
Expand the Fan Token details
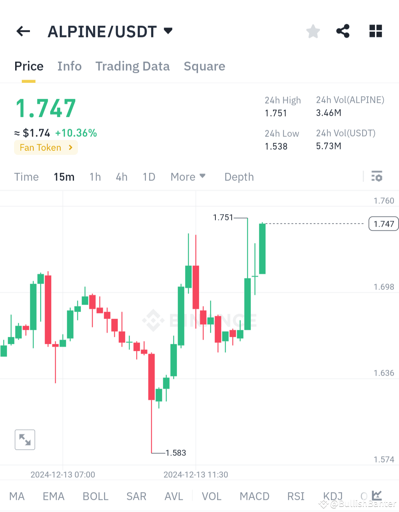pos(45,147)
